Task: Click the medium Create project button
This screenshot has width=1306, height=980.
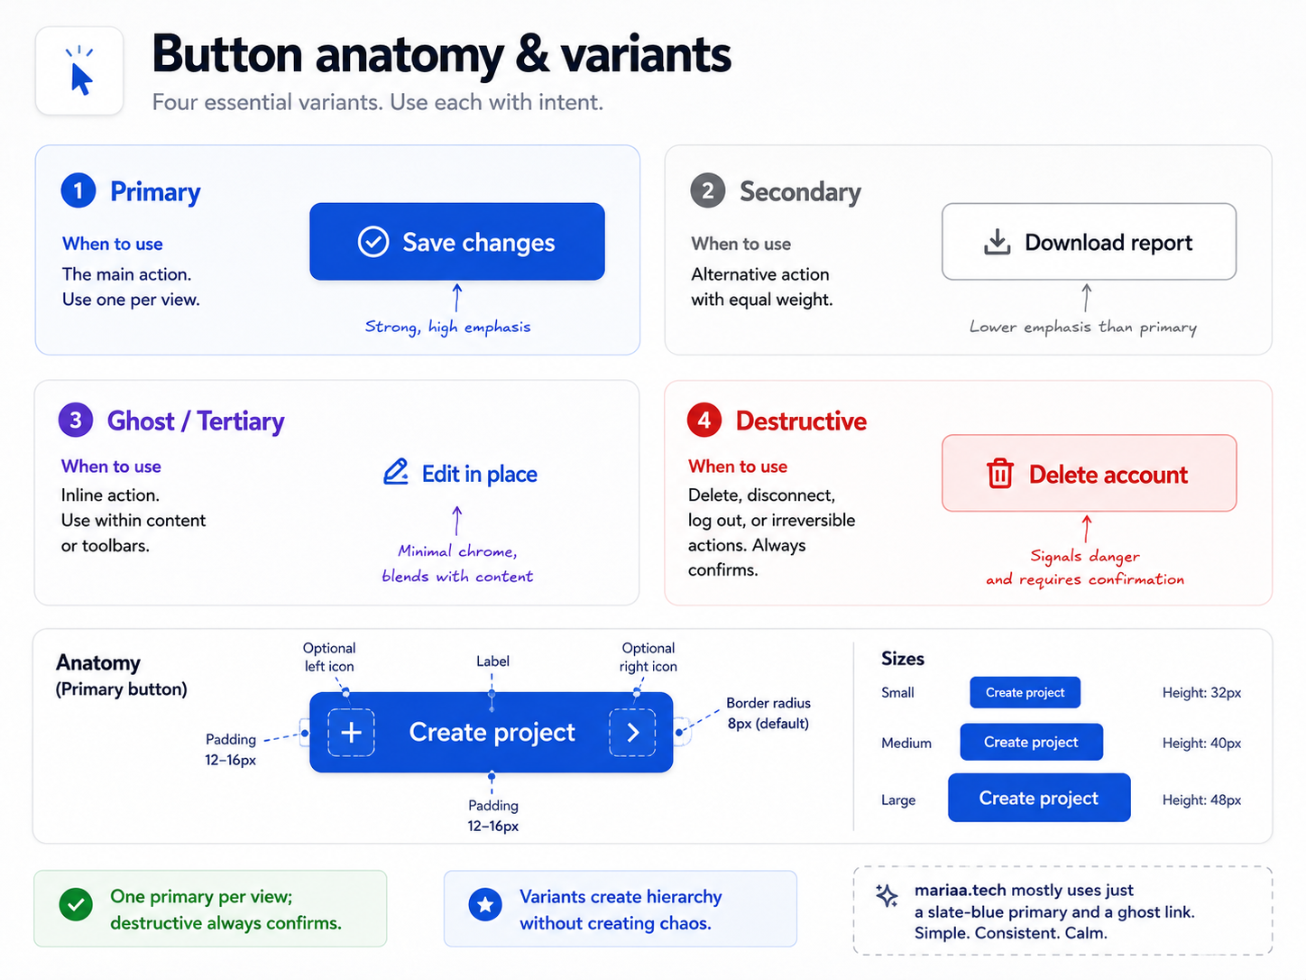Action: pyautogui.click(x=1031, y=742)
